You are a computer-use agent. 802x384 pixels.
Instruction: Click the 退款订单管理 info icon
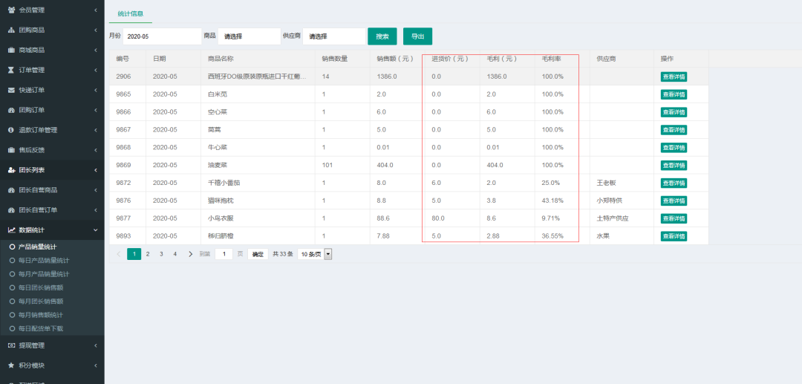point(11,130)
